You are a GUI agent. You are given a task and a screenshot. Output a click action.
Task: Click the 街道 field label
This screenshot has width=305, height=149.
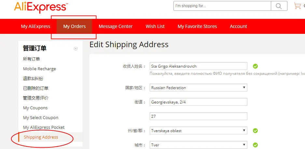[140, 102]
